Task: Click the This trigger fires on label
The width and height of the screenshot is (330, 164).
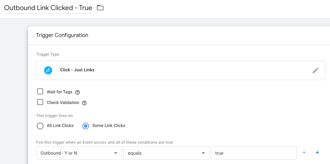Action: click(54, 116)
